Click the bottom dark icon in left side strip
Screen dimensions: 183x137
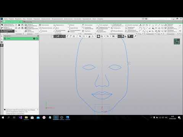click(x=2, y=45)
